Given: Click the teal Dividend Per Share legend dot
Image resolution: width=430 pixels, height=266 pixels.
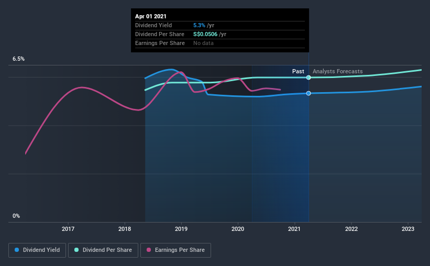Looking at the screenshot, I should 76,250.
